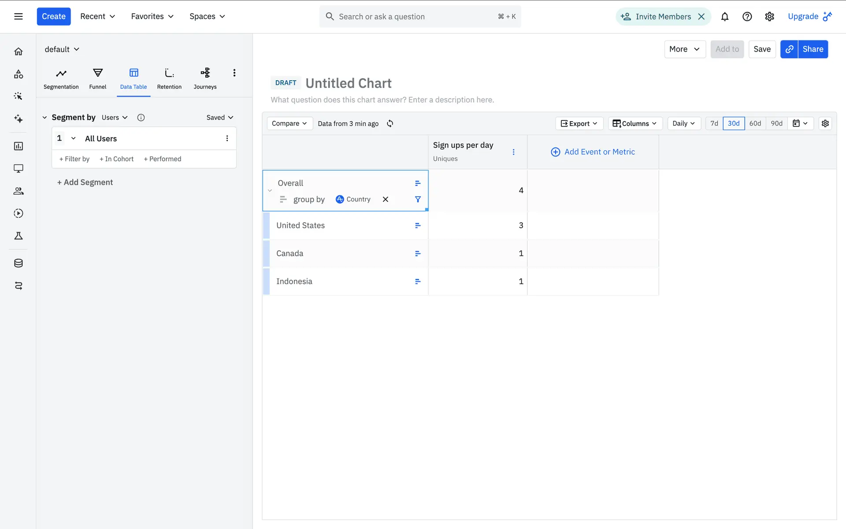This screenshot has height=529, width=846.
Task: Click Add Event or Metric
Action: (x=593, y=152)
